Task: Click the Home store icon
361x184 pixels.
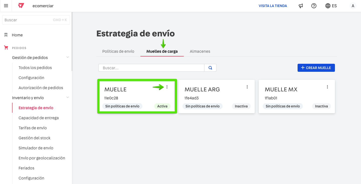Action: [x=6, y=35]
